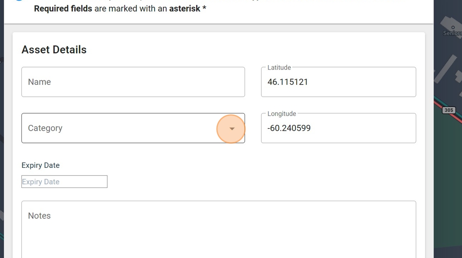Click the Longitude floating label
This screenshot has height=258, width=462.
[282, 114]
